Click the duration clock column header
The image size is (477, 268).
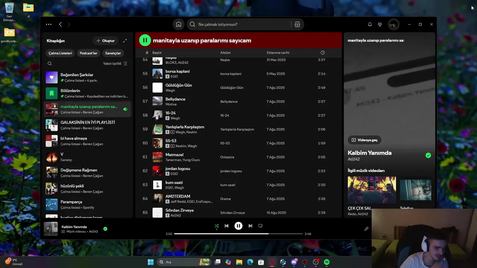[323, 53]
